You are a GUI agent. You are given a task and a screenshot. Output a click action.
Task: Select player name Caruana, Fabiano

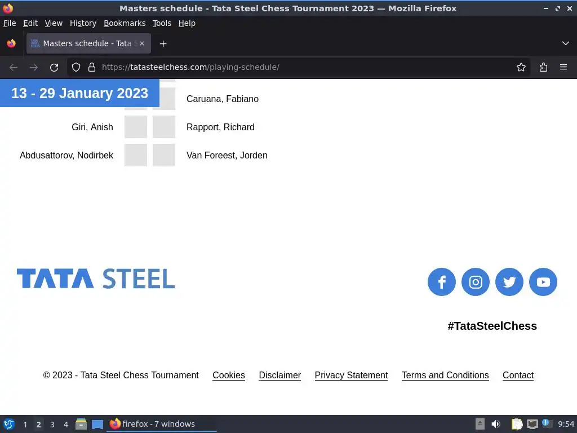[222, 99]
